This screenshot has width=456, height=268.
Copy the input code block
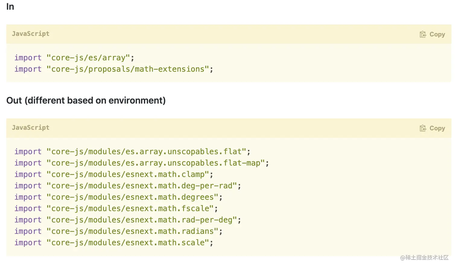tap(432, 34)
